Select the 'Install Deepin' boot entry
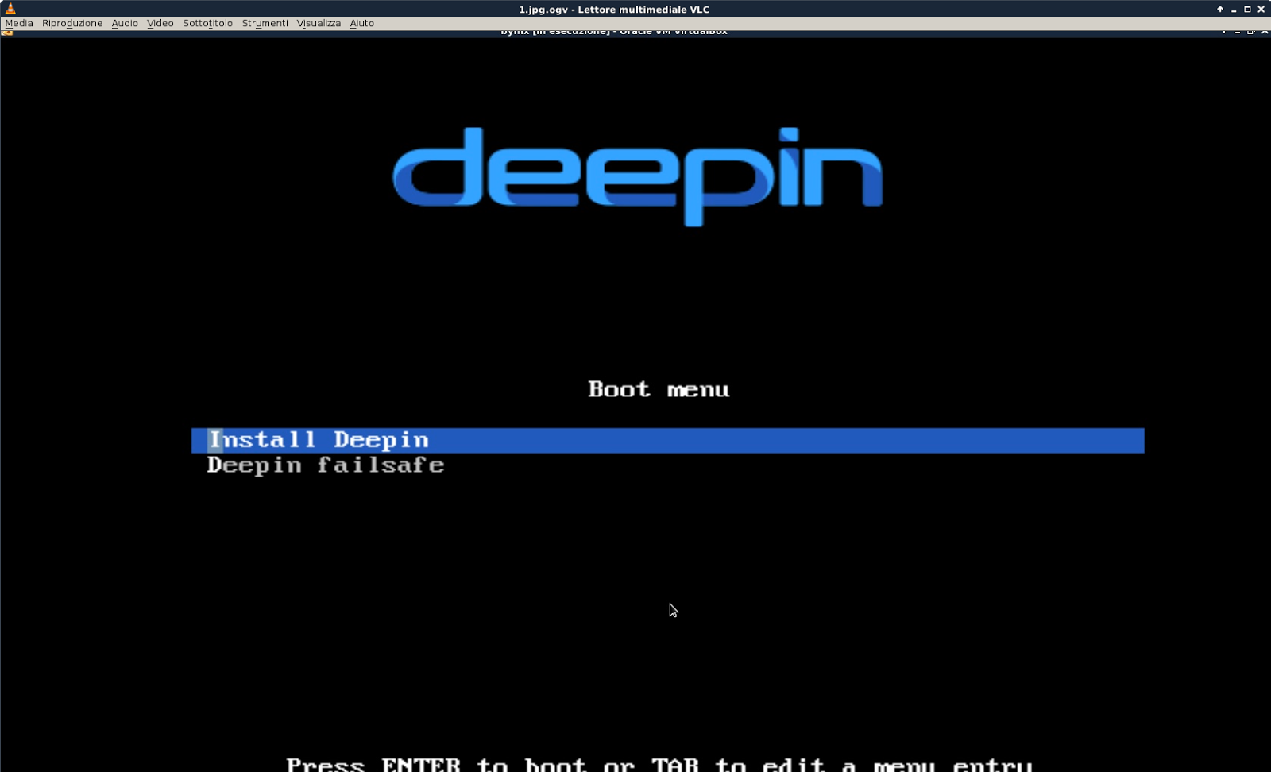 (668, 440)
